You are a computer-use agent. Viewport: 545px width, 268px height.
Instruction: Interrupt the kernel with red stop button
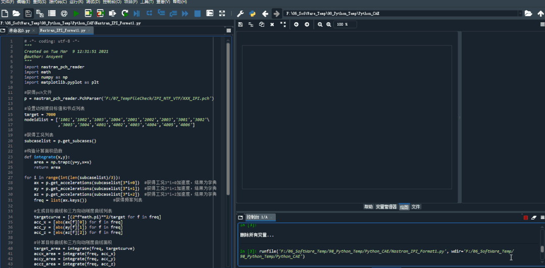526,218
